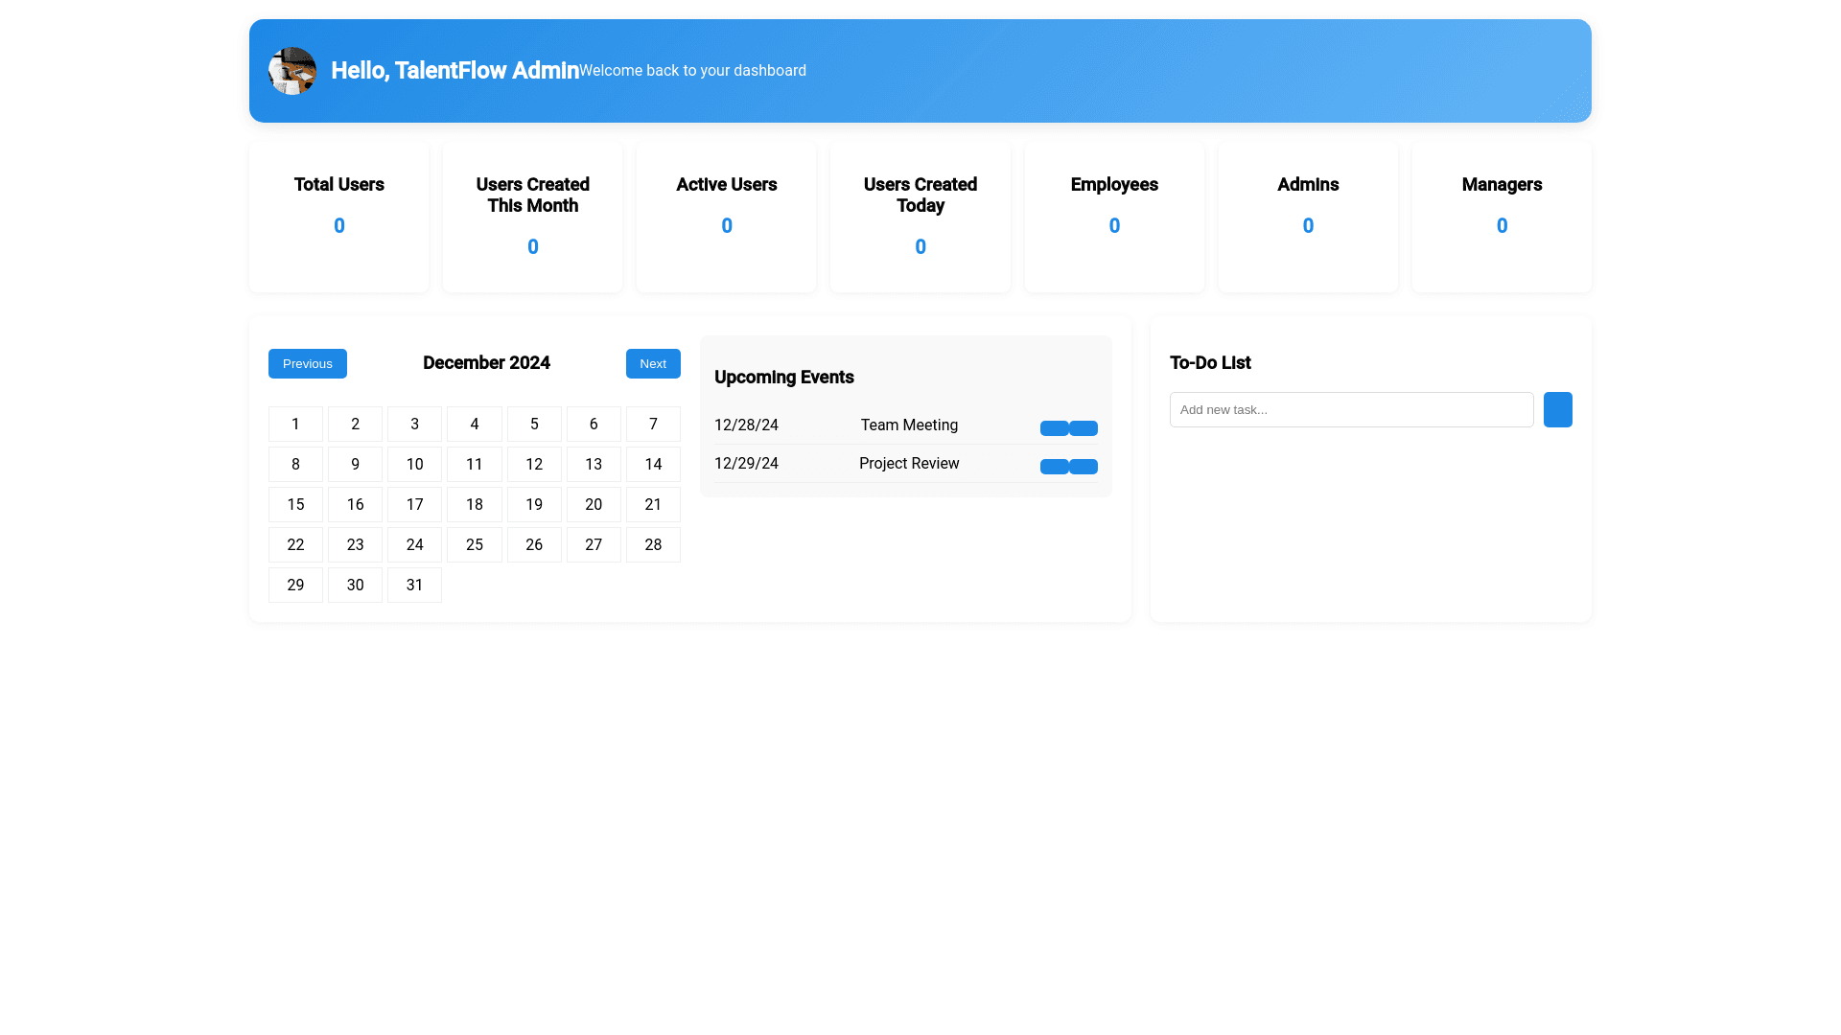Advance calendar with Next button
The image size is (1841, 1035).
653,364
